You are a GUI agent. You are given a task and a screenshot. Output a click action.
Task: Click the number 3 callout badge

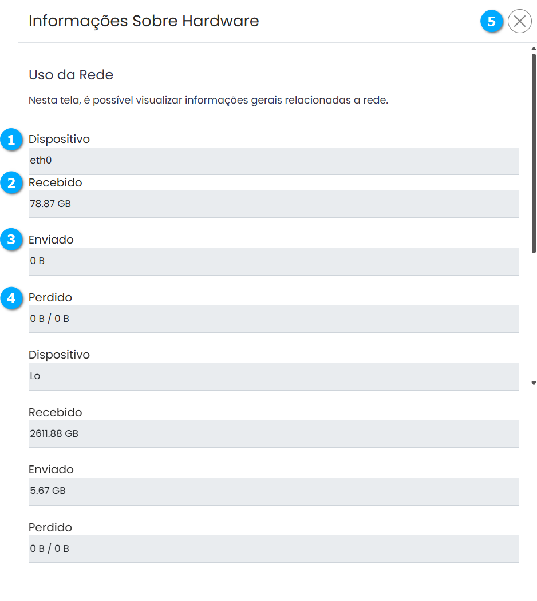coord(11,240)
